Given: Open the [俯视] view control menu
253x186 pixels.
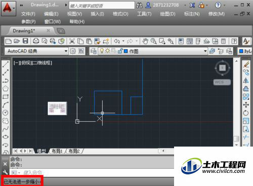Looking at the screenshot, I should [x=26, y=63].
